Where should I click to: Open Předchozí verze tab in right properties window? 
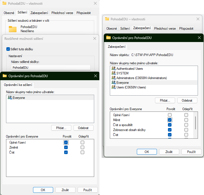pos(165,29)
